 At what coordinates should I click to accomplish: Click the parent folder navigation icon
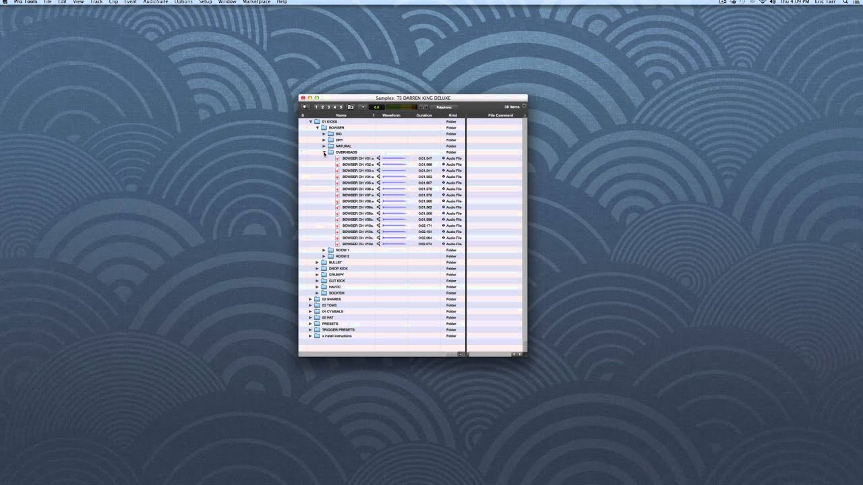pos(351,107)
